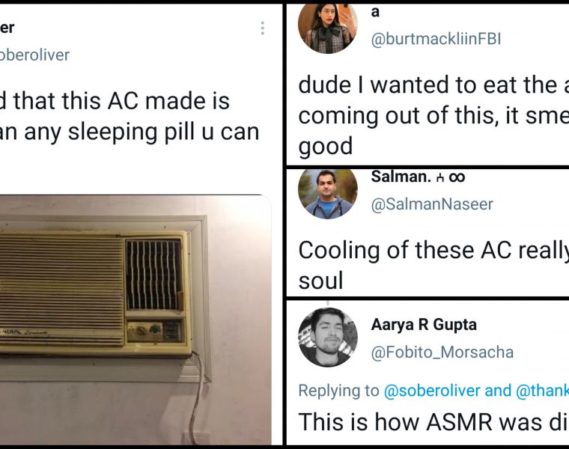Click the @thank mention in reply line

(x=542, y=391)
